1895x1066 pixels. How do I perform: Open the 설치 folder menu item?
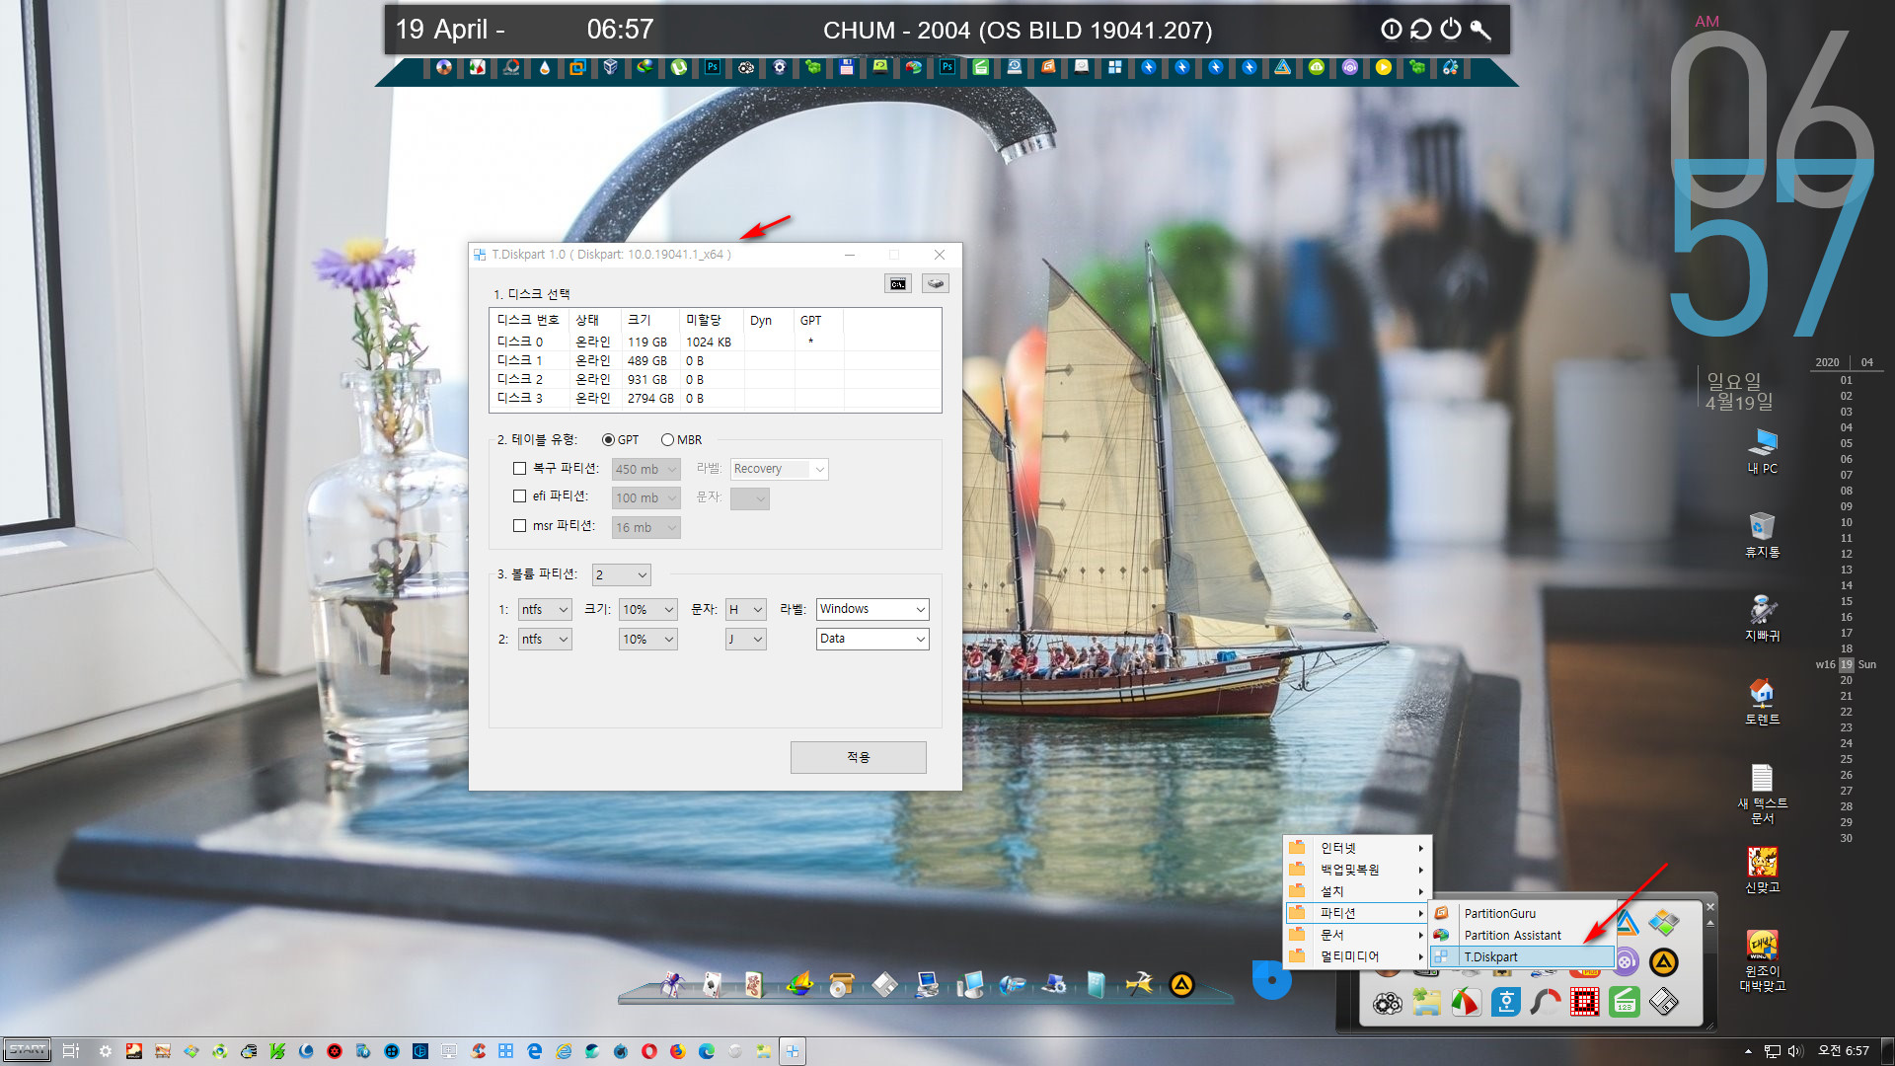(1357, 891)
